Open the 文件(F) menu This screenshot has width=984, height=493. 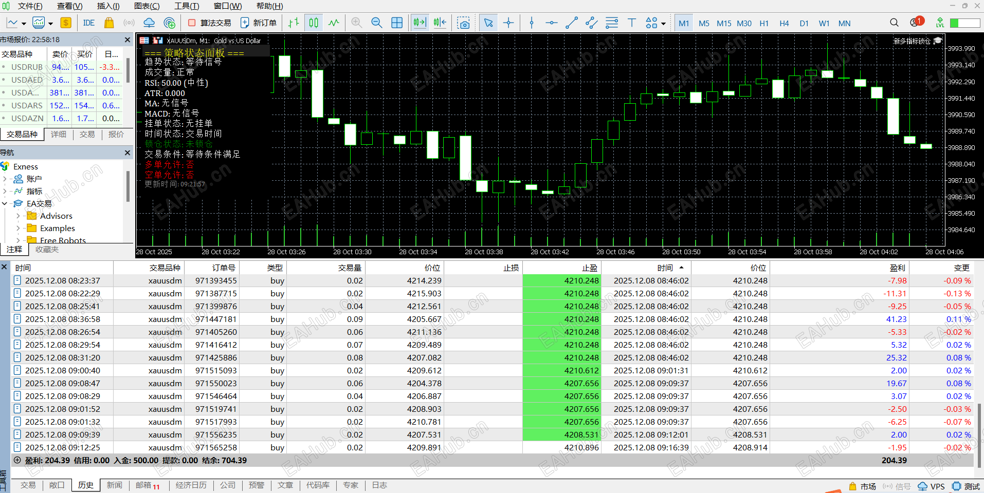(30, 6)
